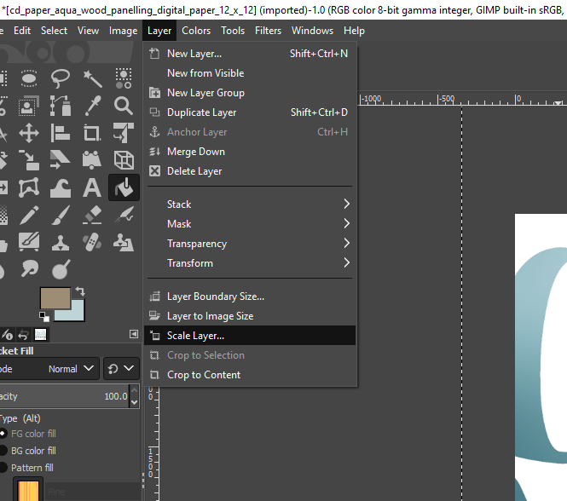Screen dimensions: 567x501
Task: Select the Paintbrush tool
Action: pos(61,214)
